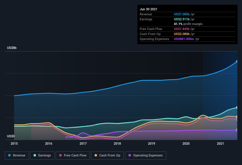
Task: Click the US$881.000m operating expenses value
Action: click(x=184, y=39)
